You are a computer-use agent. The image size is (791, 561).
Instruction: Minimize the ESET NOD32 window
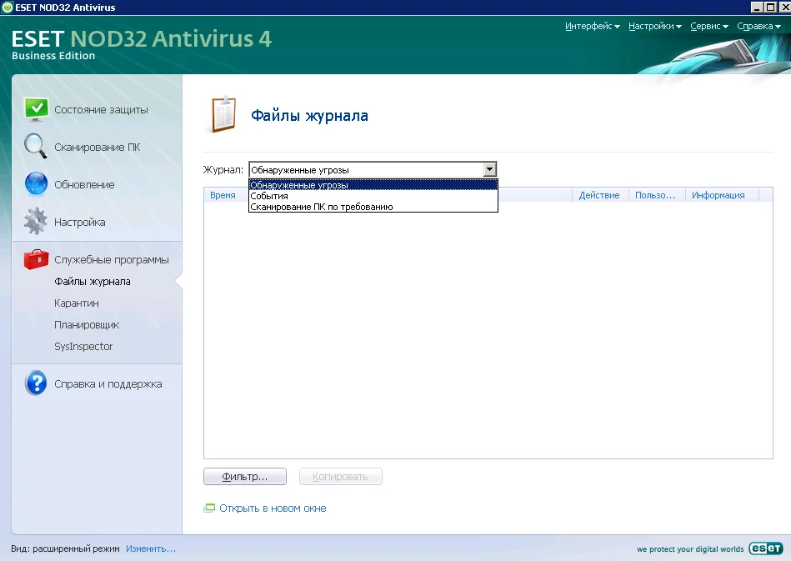click(x=757, y=7)
